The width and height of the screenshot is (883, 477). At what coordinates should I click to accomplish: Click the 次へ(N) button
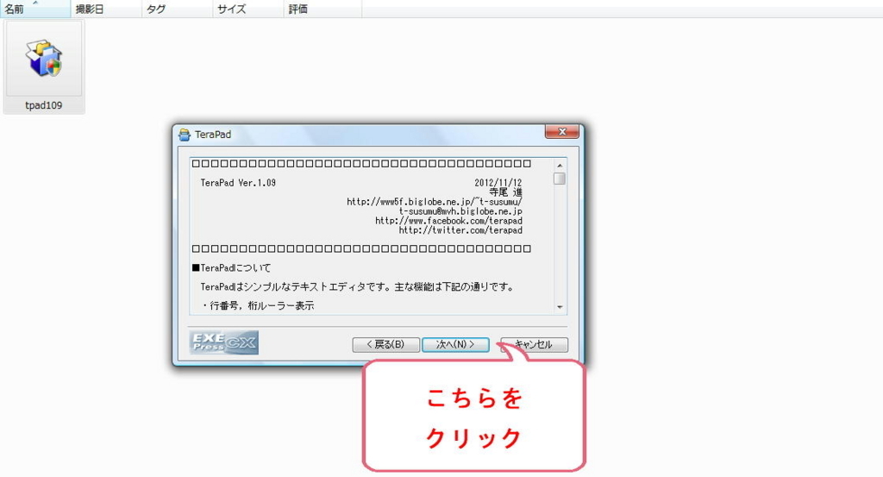pos(455,344)
